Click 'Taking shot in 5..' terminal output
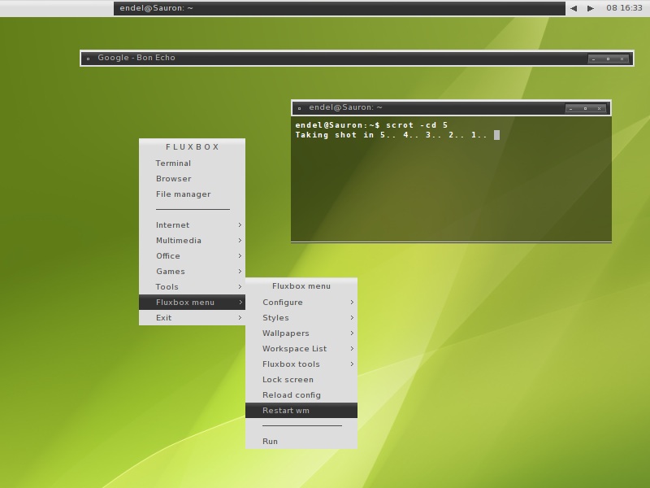Viewport: 650px width, 488px height. coord(346,135)
